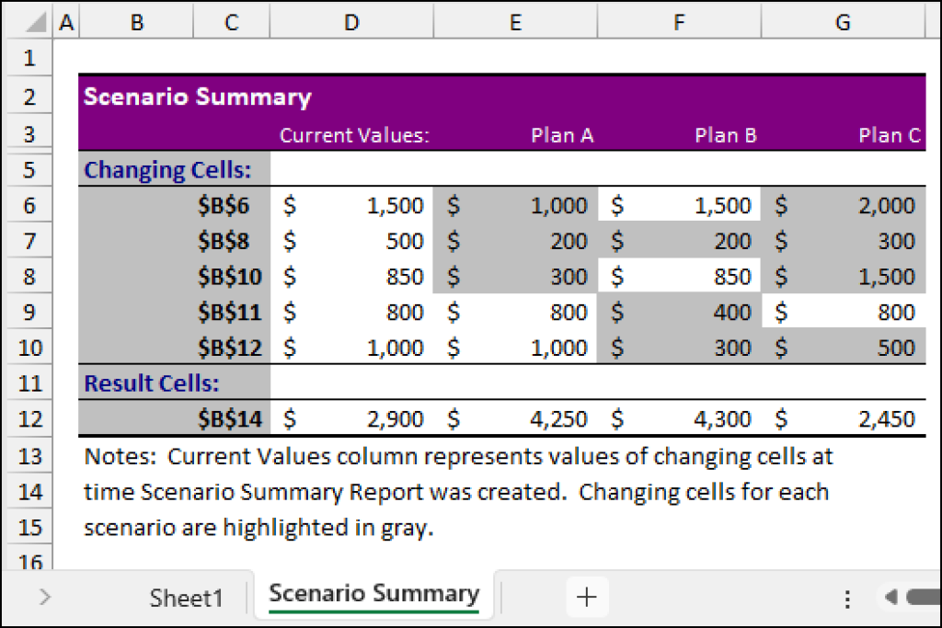Select row 12 header
Screen dimensions: 942x628
(x=30, y=418)
